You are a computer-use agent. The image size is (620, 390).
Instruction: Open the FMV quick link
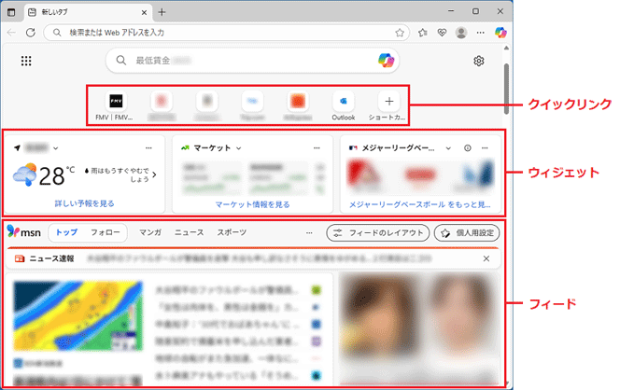115,105
